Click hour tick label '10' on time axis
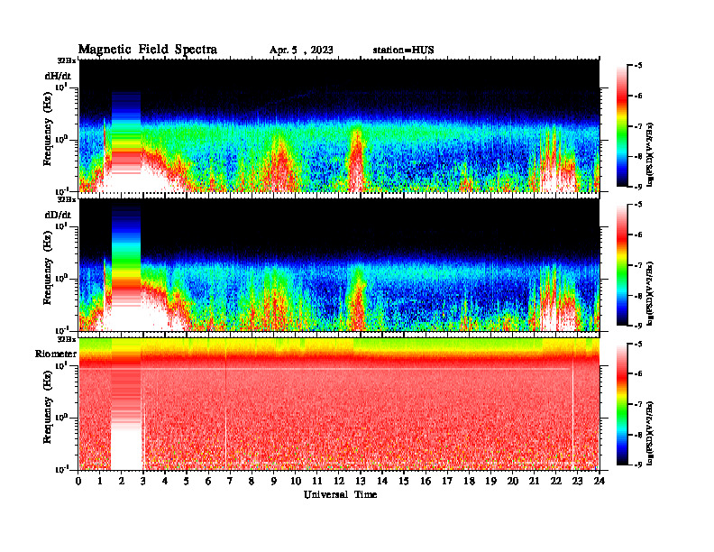Screen dimensions: 714x552 (296, 482)
